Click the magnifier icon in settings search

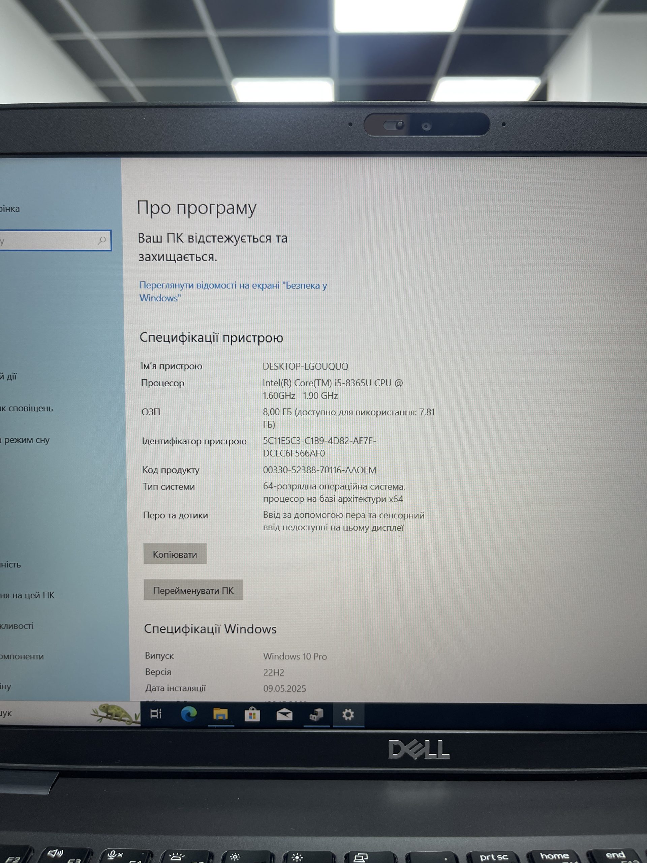(x=102, y=241)
